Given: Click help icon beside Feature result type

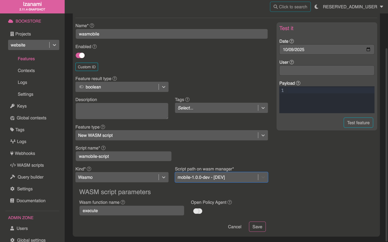Looking at the screenshot, I should pyautogui.click(x=115, y=79).
